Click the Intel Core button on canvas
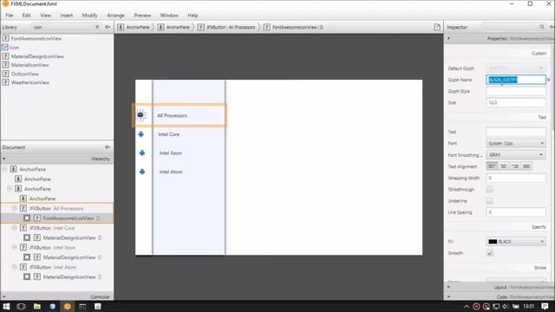This screenshot has width=555, height=312. pyautogui.click(x=168, y=134)
